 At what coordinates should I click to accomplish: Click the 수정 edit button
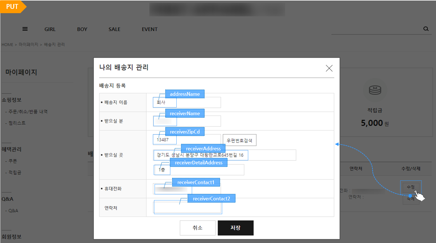(x=411, y=187)
